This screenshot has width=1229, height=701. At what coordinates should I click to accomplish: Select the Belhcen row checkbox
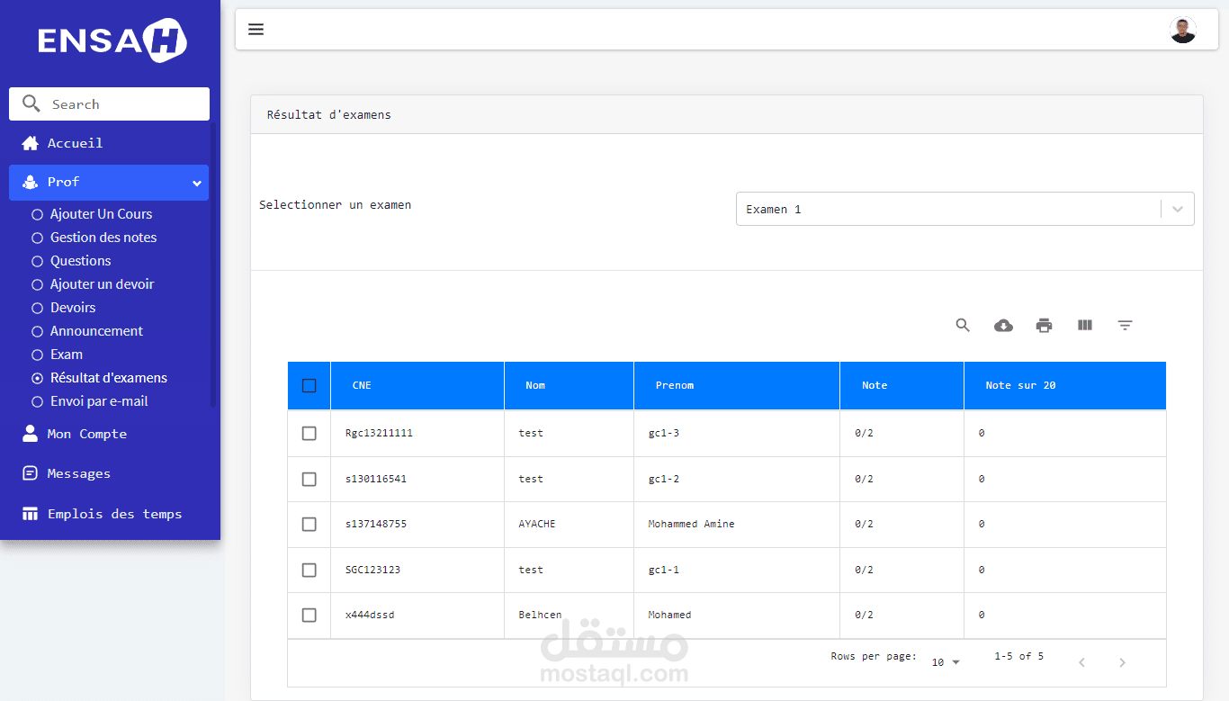point(309,616)
